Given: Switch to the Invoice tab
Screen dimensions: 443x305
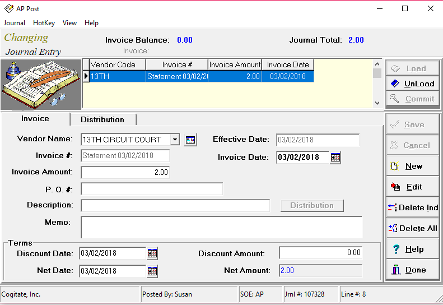Looking at the screenshot, I should click(35, 118).
